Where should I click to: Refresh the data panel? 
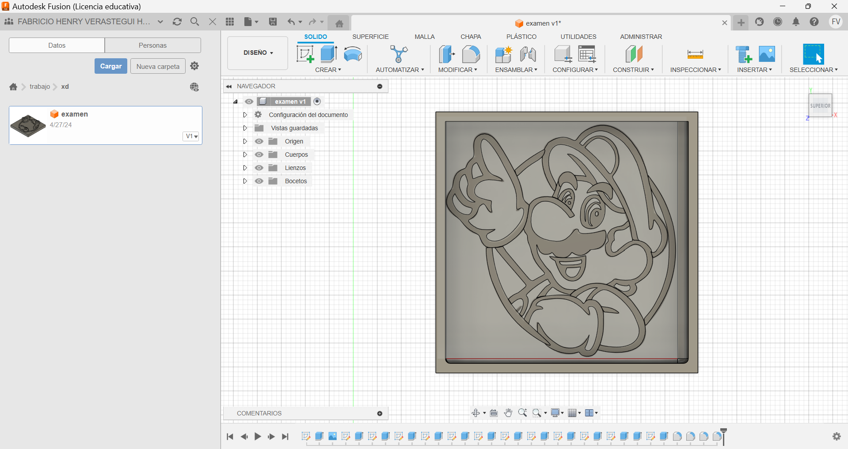(177, 22)
